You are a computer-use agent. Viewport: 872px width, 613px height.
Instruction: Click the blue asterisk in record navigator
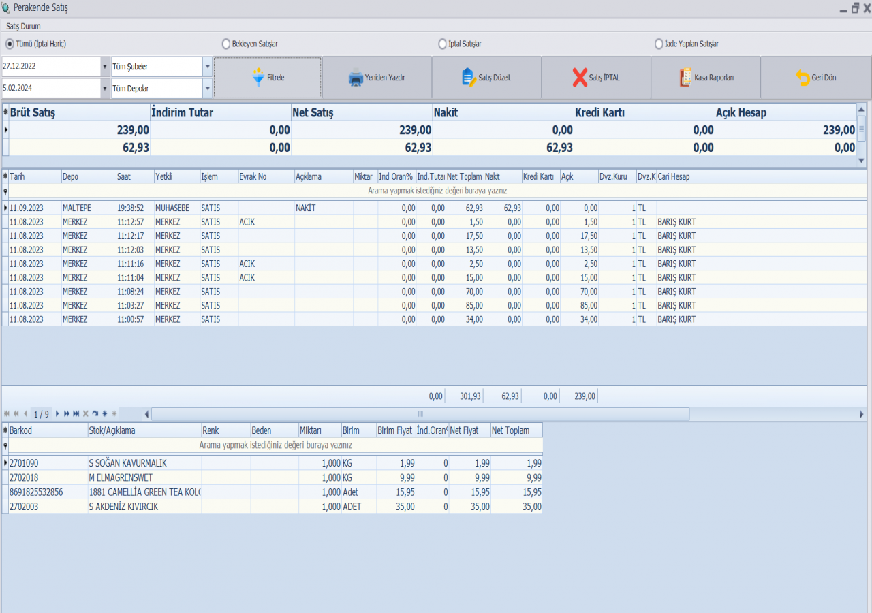[x=105, y=413]
